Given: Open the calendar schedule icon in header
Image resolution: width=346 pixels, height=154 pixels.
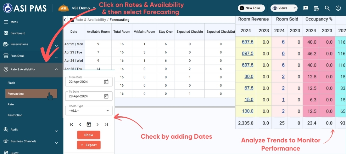Looking at the screenshot, I should pos(316,8).
